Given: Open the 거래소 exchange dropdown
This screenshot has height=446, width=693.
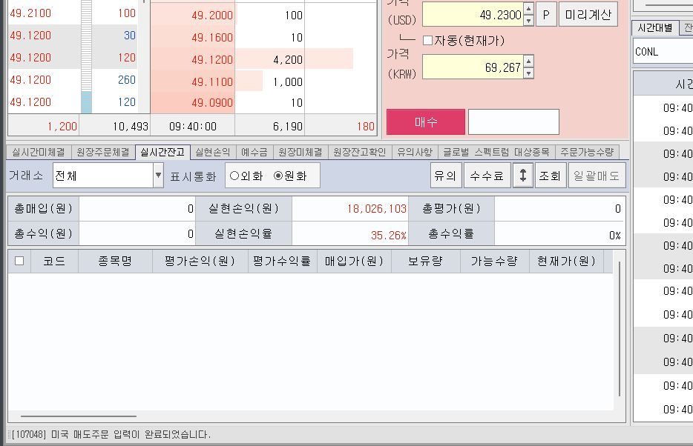Looking at the screenshot, I should [157, 176].
